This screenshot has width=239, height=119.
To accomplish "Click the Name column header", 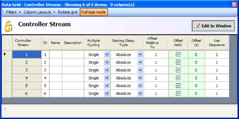I will click(x=55, y=43).
